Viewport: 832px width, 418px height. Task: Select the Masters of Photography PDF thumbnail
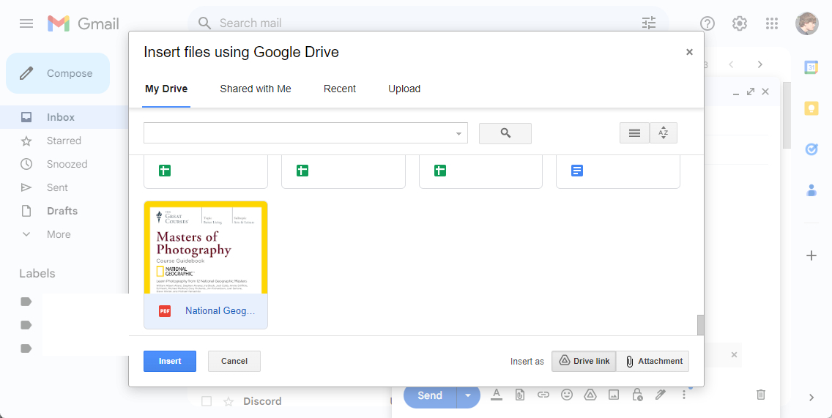click(206, 247)
